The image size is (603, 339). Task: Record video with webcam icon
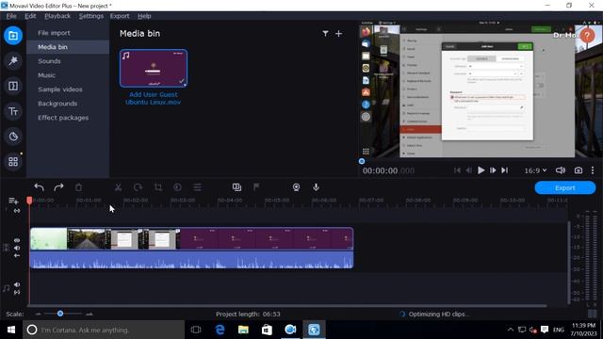coord(296,187)
